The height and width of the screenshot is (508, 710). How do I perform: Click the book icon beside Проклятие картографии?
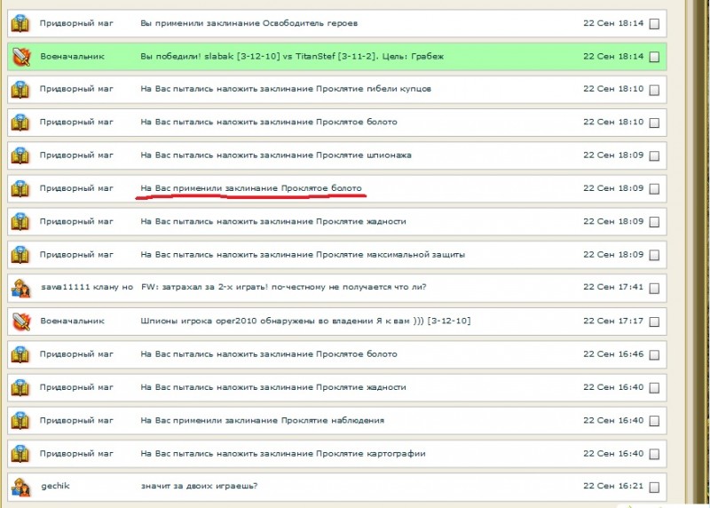[x=20, y=454]
